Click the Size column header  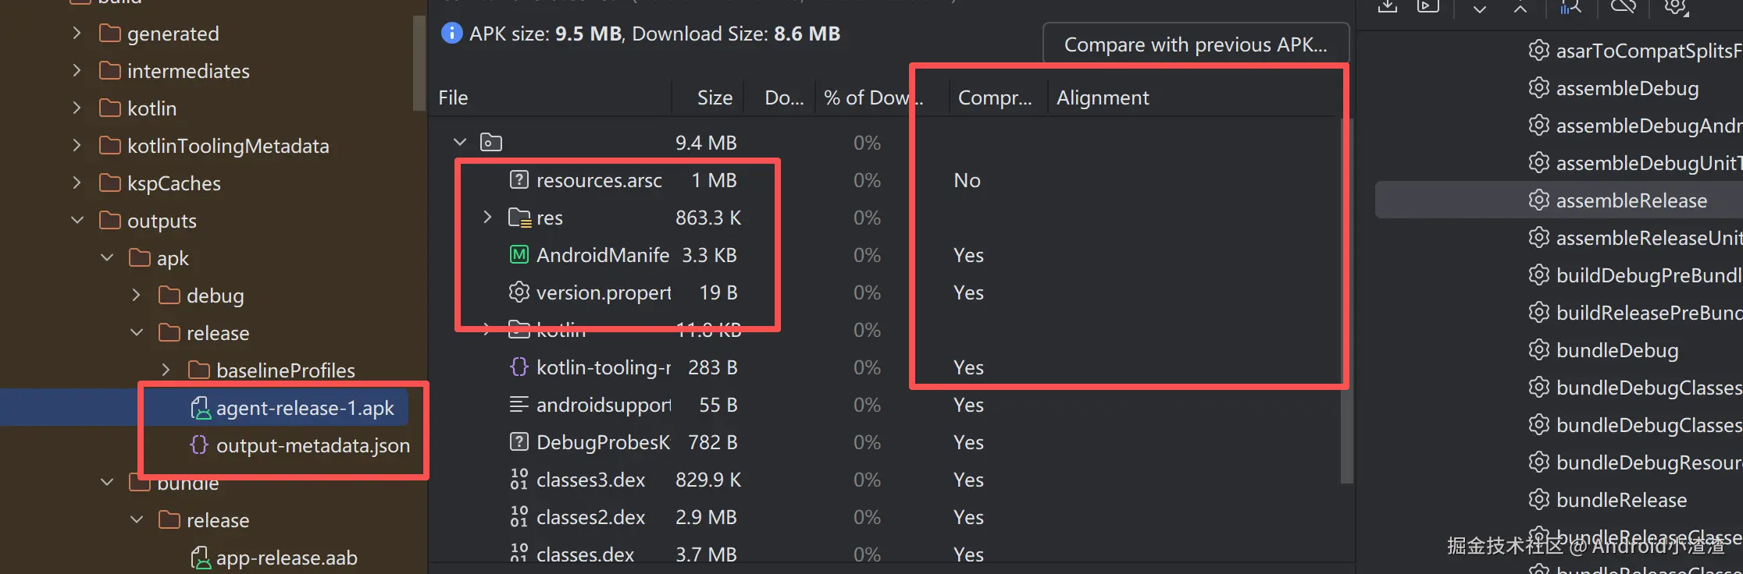coord(715,97)
